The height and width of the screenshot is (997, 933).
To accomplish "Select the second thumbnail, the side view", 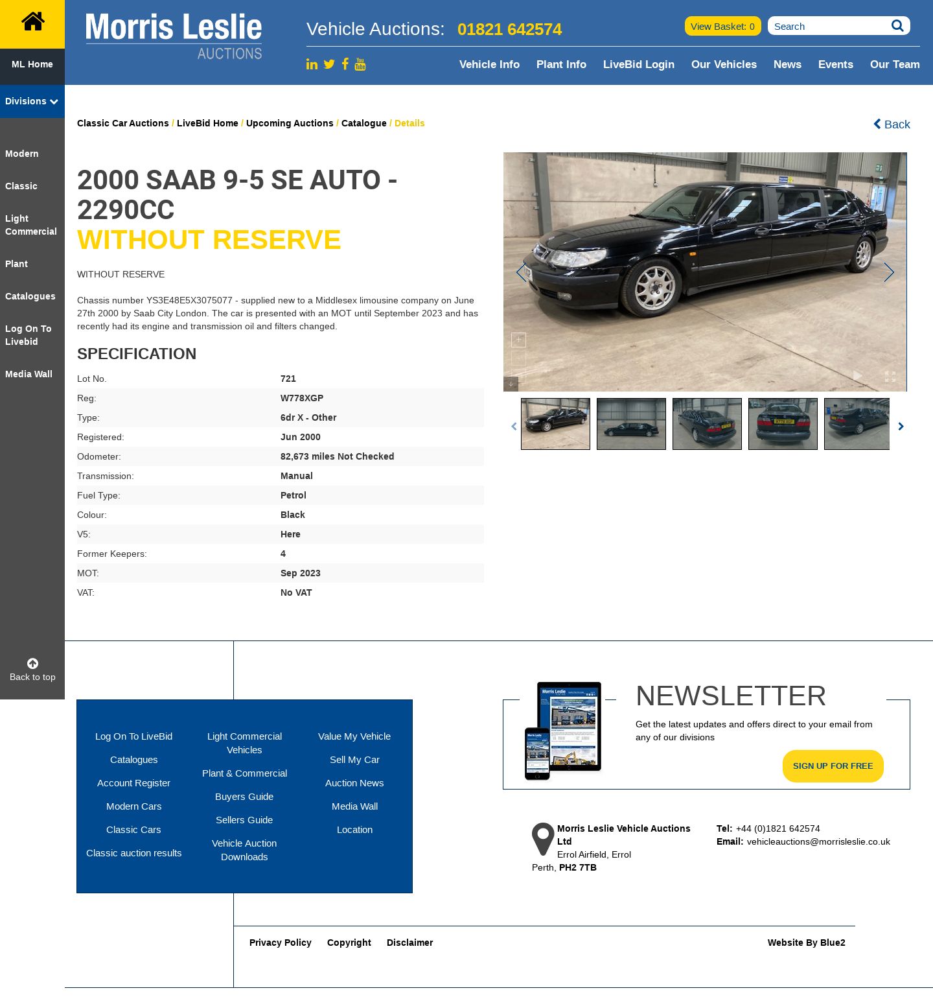I will coord(631,424).
